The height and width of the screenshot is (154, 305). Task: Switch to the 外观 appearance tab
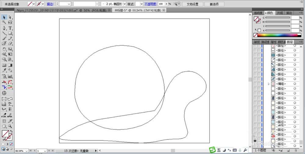coord(279,13)
